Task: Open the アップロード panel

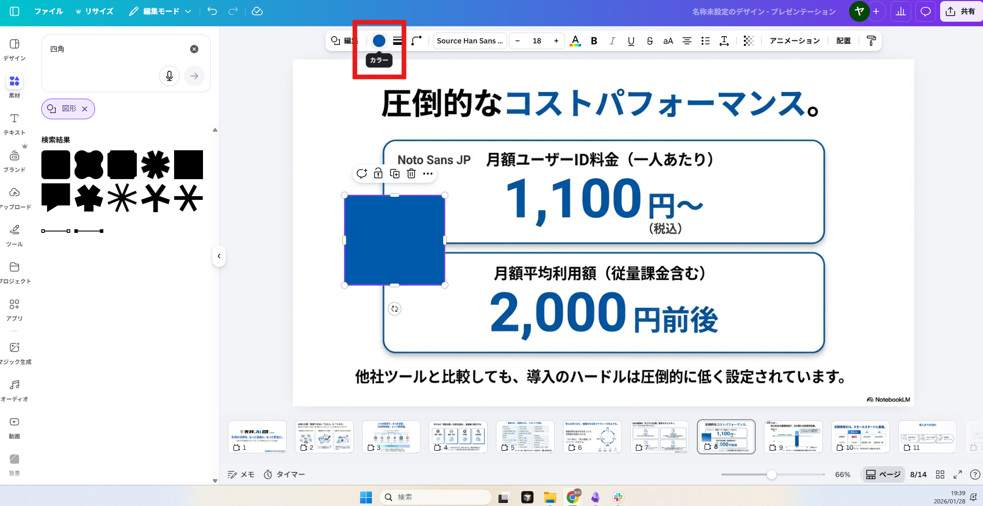Action: pyautogui.click(x=14, y=197)
